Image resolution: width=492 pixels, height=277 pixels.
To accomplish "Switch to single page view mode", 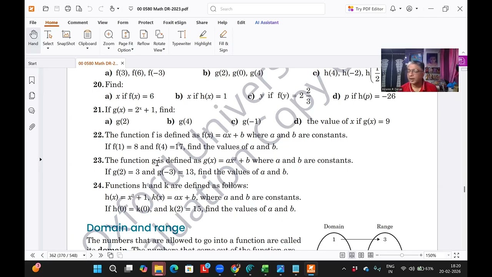I will pos(342,255).
